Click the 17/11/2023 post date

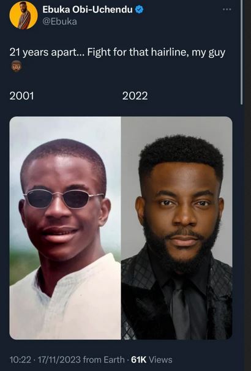59,359
